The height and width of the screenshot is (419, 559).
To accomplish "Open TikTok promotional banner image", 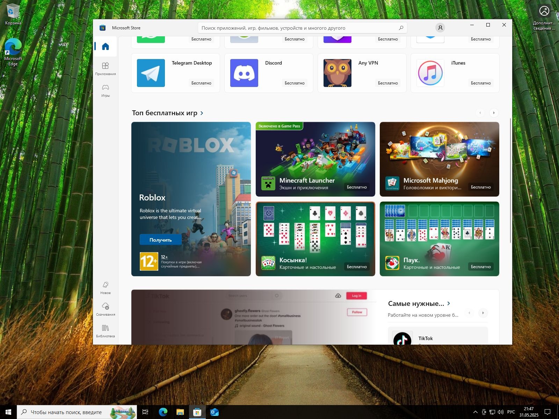I will [254, 317].
